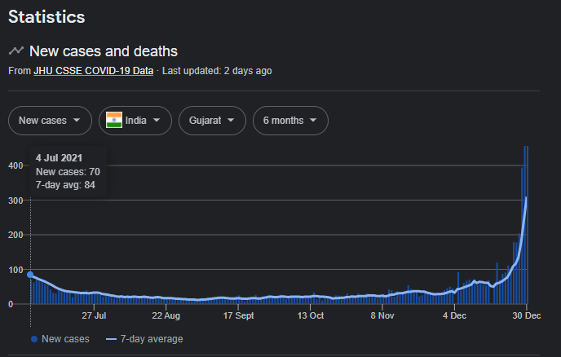This screenshot has width=561, height=357.
Task: Click the 27 Jul date label on axis
Action: 94,315
